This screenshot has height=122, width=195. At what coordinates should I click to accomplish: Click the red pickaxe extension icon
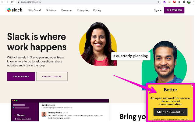(x=174, y=2)
